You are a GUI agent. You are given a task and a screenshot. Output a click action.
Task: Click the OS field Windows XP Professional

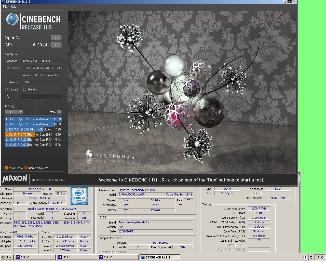tap(41, 75)
